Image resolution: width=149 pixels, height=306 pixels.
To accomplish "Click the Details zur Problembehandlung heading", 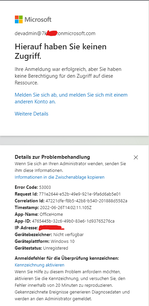I will tap(52, 157).
